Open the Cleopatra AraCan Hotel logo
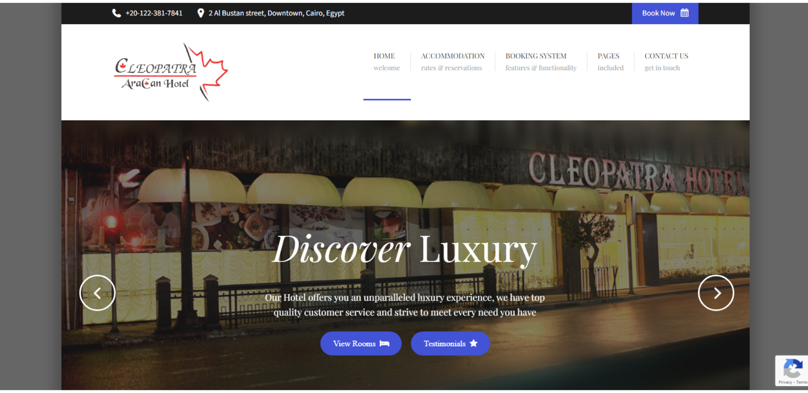The width and height of the screenshot is (808, 393). pyautogui.click(x=171, y=72)
